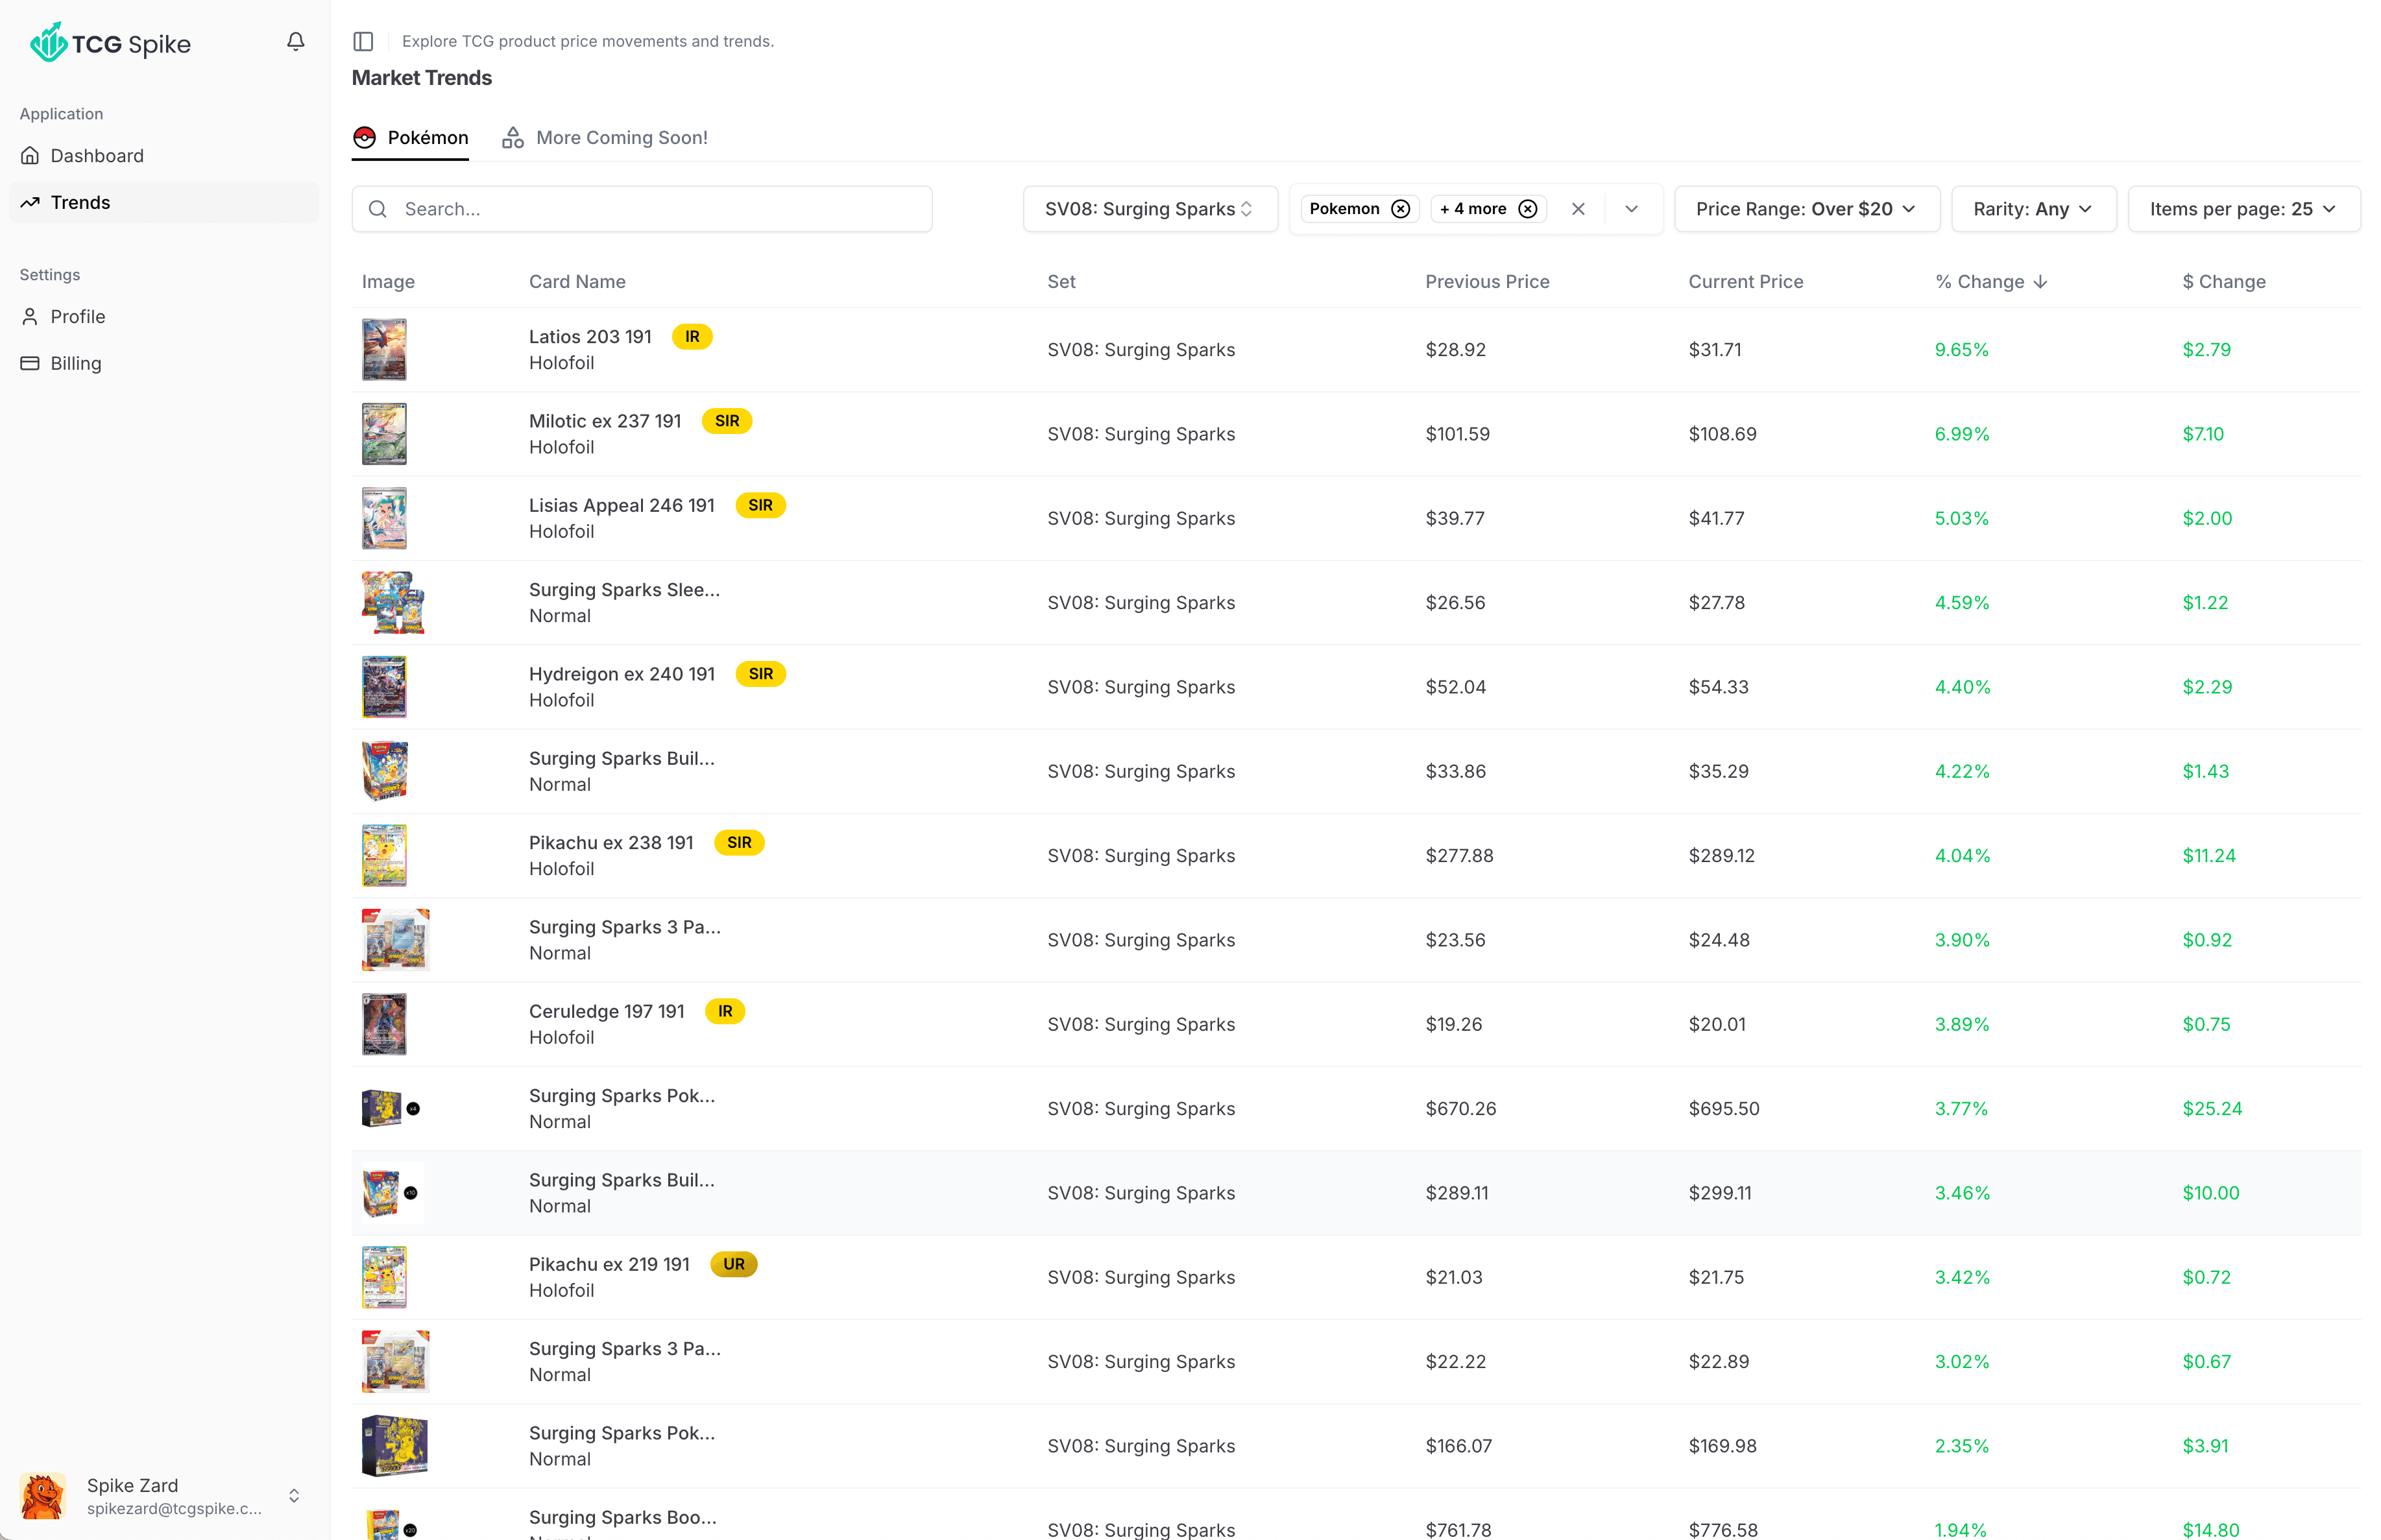Click the $299.11 current price cell

pos(1720,1193)
